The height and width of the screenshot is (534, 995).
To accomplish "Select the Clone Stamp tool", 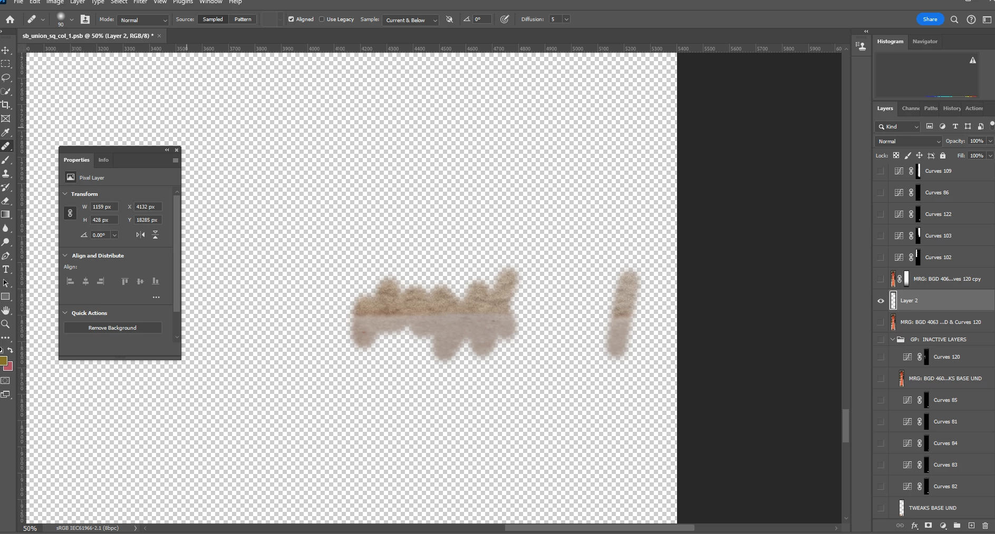I will point(6,173).
